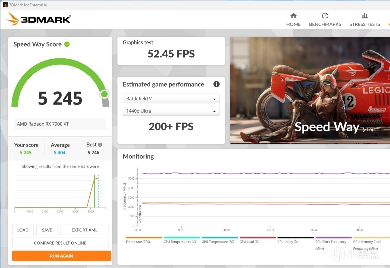Image resolution: width=390 pixels, height=268 pixels.
Task: Open the estimated game performance info icon
Action: (216, 84)
